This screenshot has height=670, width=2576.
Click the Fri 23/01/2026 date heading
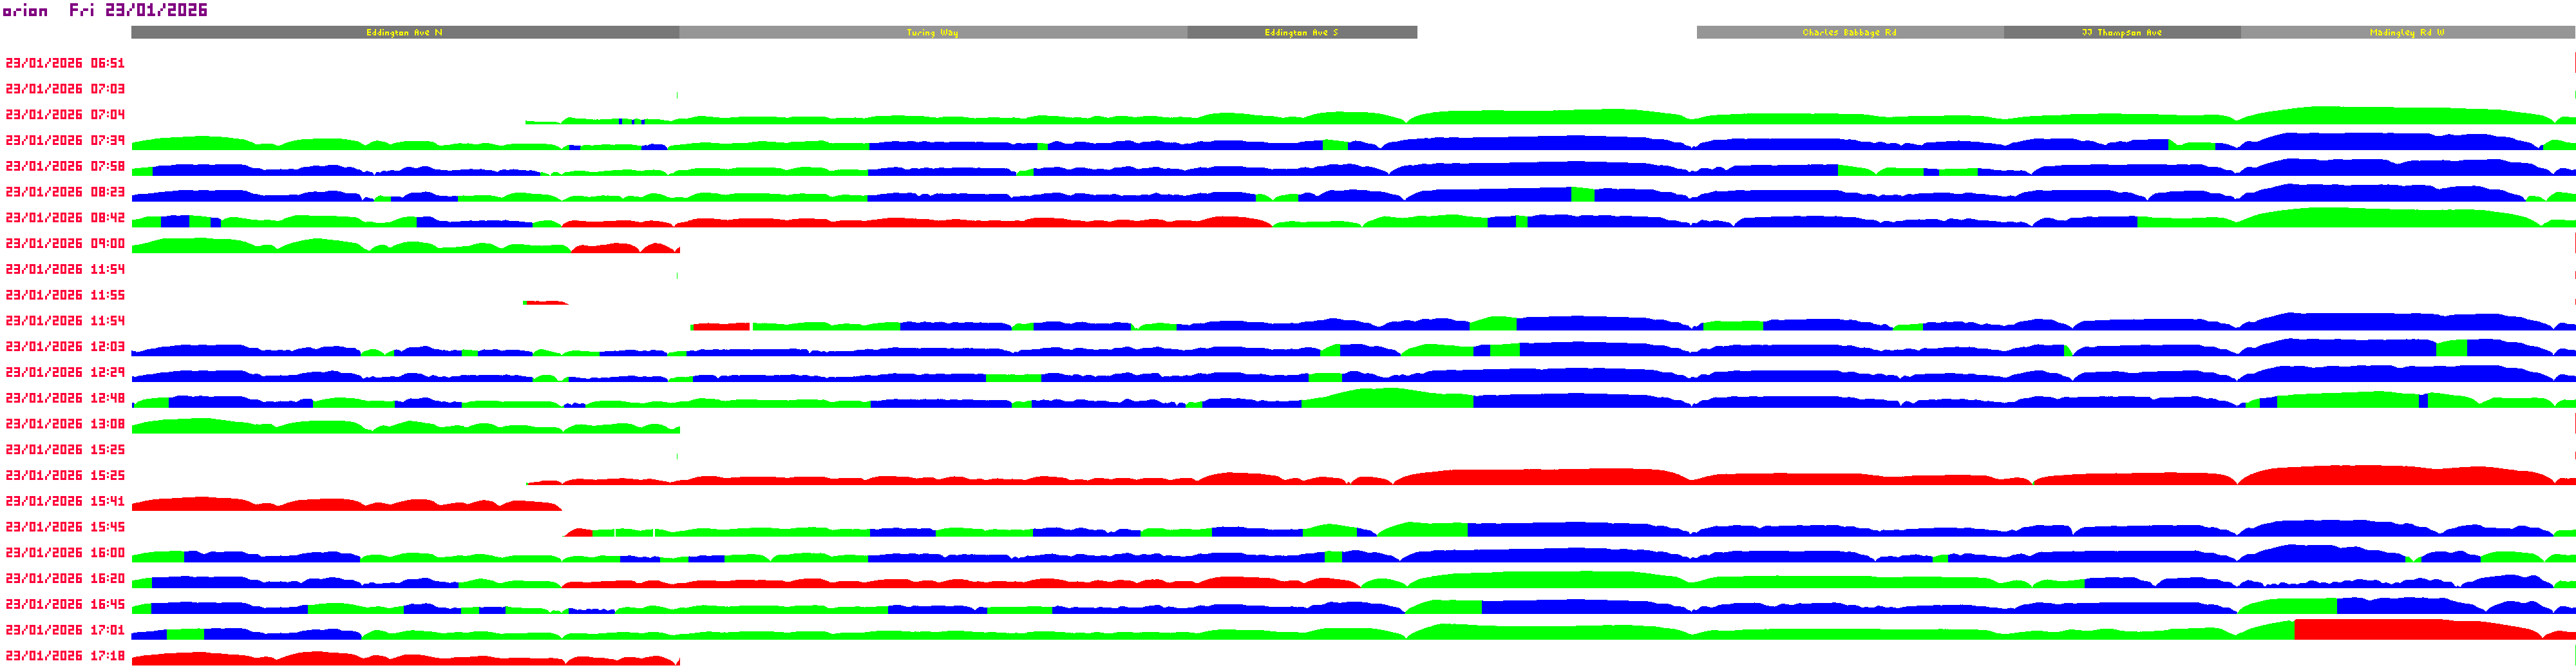point(138,11)
